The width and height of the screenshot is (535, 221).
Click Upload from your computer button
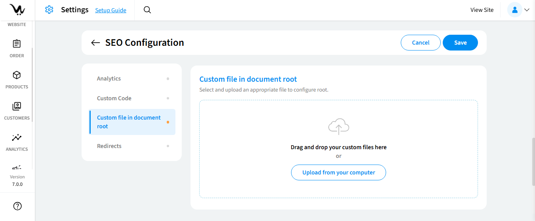(x=339, y=172)
